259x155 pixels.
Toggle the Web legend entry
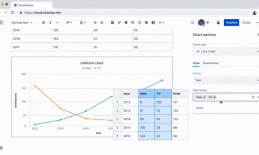(87, 68)
